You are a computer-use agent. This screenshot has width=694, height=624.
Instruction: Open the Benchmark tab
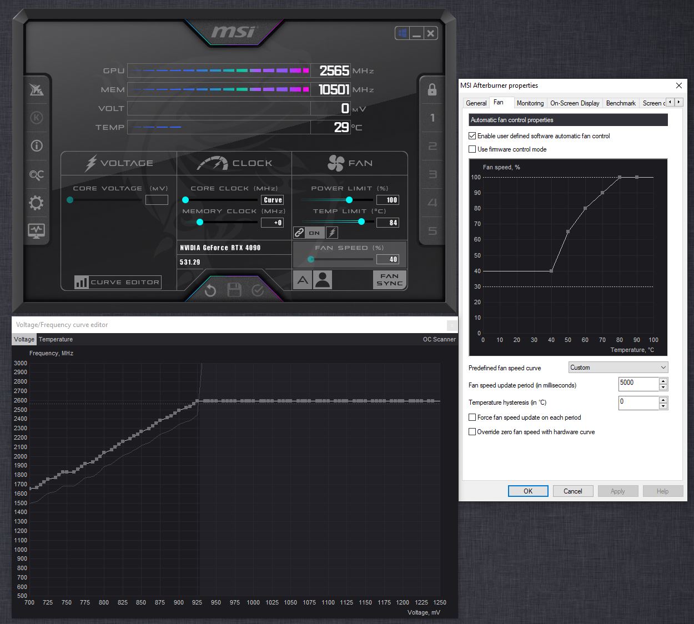621,103
